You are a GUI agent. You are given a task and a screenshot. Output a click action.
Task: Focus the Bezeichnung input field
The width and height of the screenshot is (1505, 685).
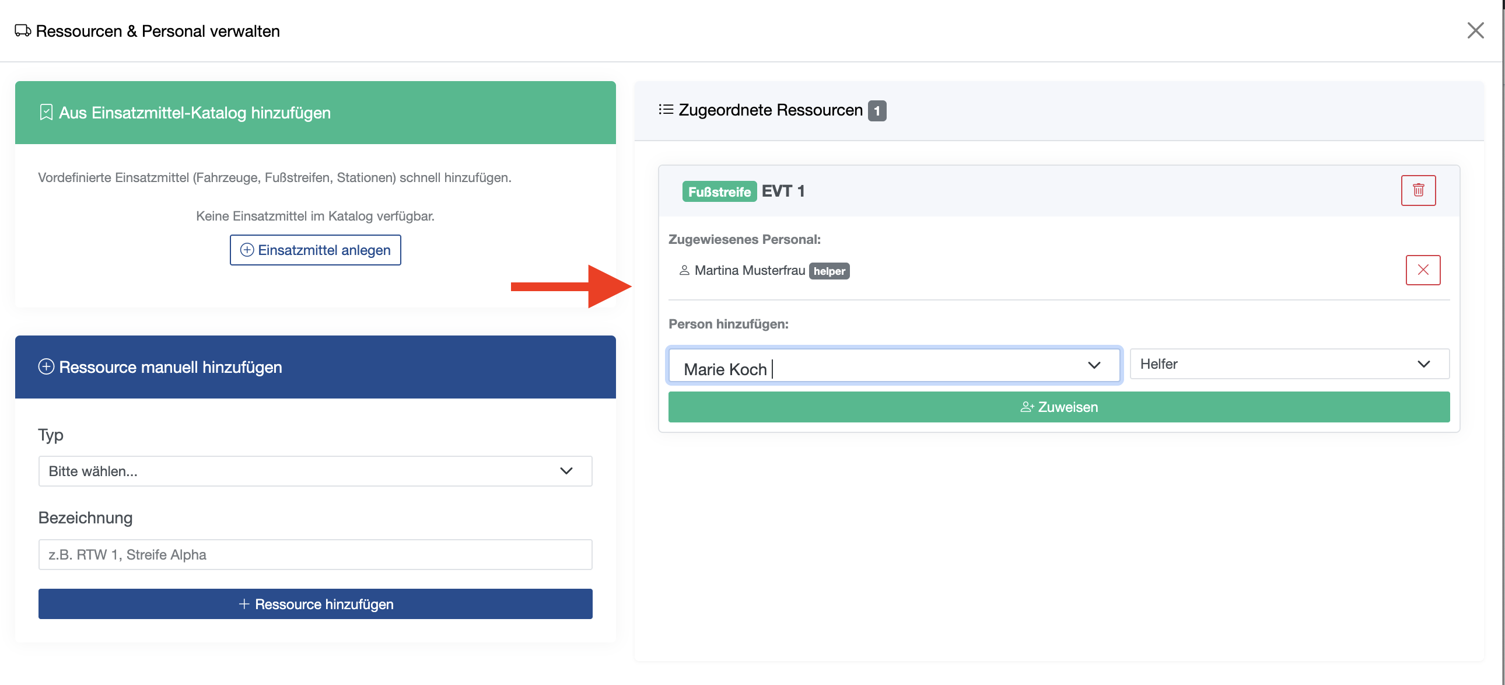[316, 554]
